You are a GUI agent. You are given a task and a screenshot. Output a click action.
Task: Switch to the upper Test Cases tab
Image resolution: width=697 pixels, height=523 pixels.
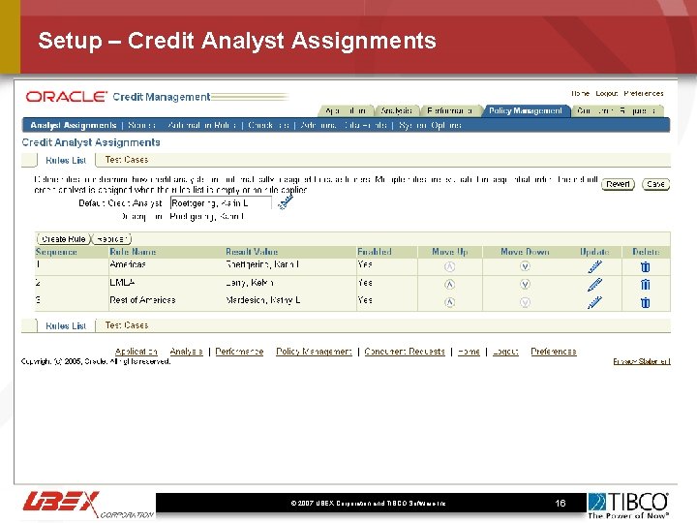[x=126, y=160]
